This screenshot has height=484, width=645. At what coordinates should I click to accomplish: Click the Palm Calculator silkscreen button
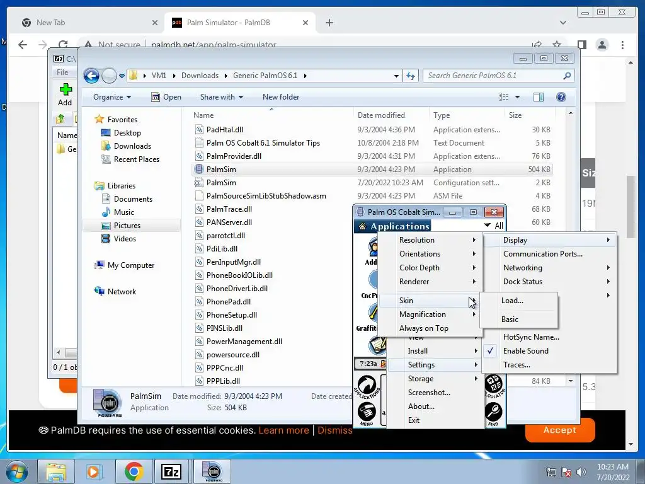click(494, 386)
